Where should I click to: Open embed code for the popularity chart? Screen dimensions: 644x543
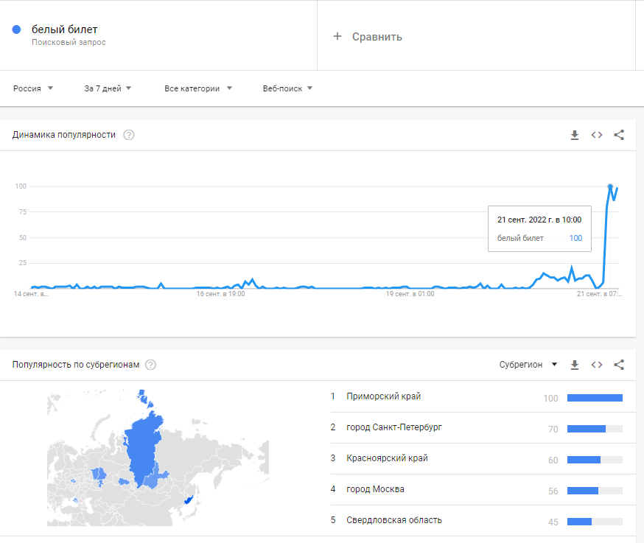point(597,135)
